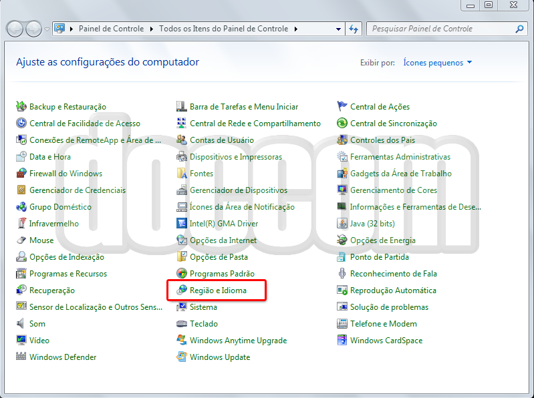The width and height of the screenshot is (534, 398).
Task: Click the Grupo Doméstico icon
Action: point(21,206)
